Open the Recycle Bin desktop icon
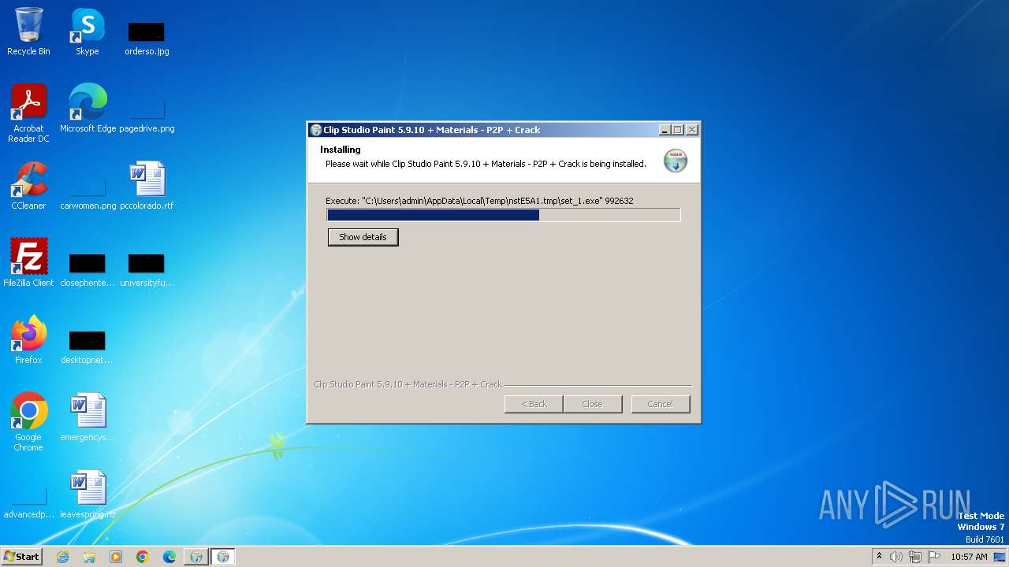The height and width of the screenshot is (567, 1009). [x=28, y=31]
